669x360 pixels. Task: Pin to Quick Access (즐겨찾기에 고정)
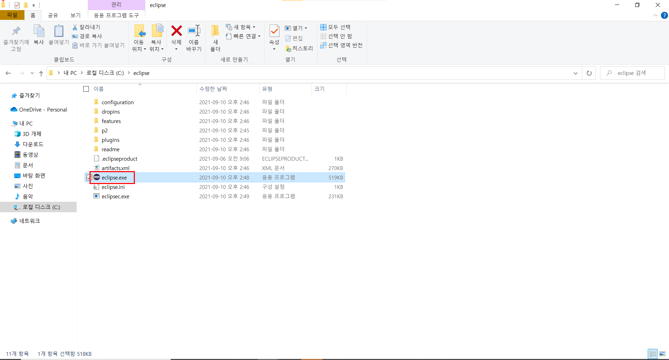[16, 38]
